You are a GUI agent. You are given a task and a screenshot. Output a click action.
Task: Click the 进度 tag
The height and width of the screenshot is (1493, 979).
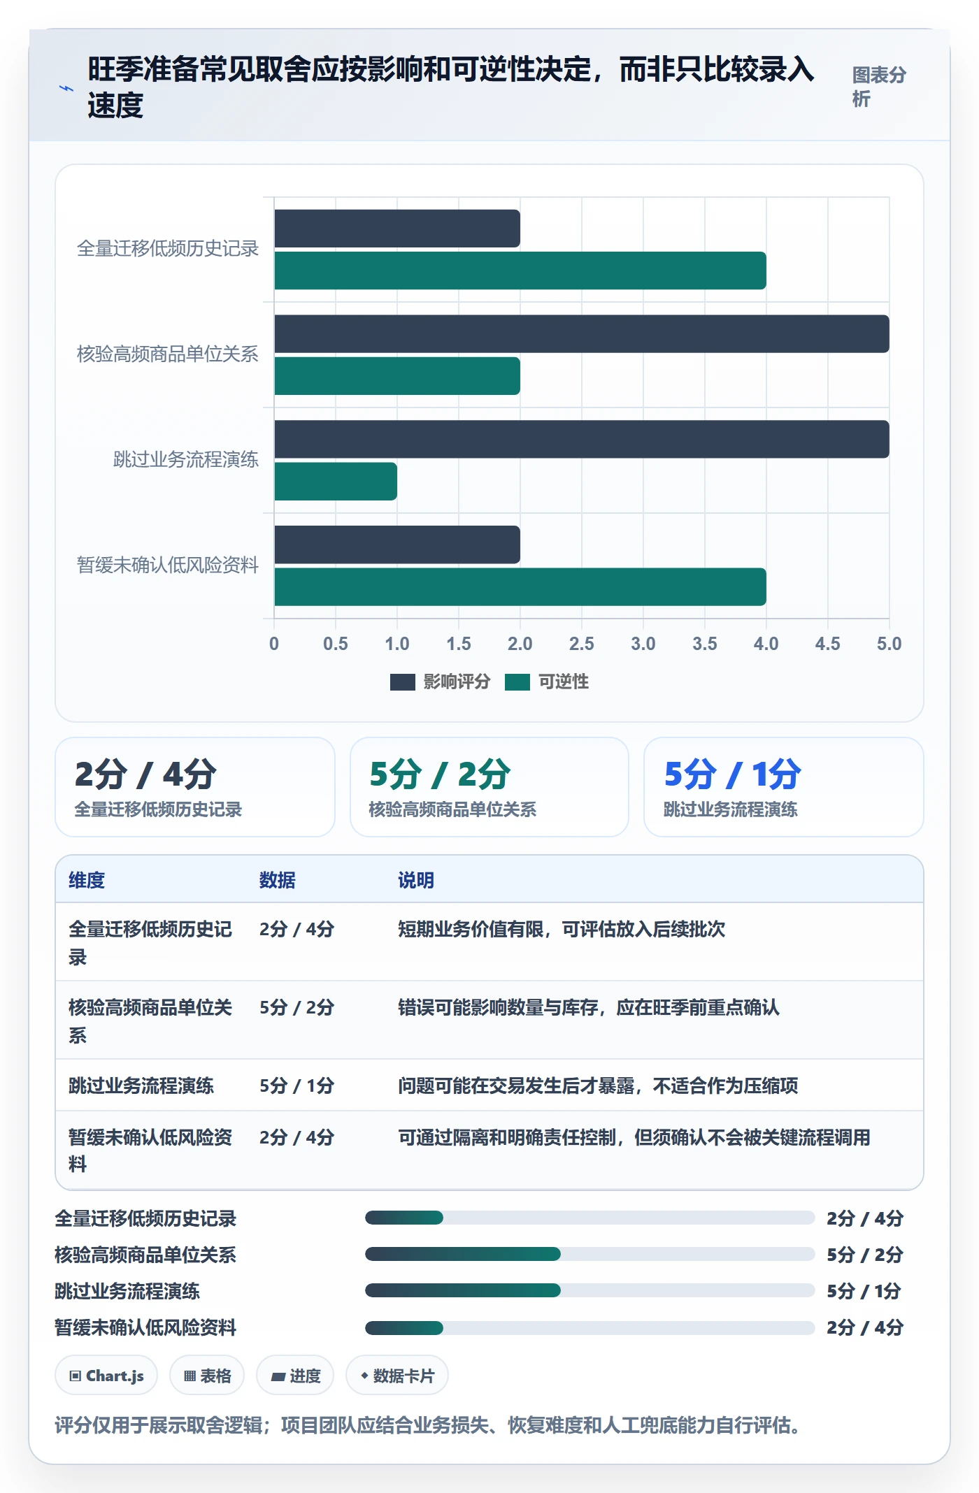click(295, 1375)
